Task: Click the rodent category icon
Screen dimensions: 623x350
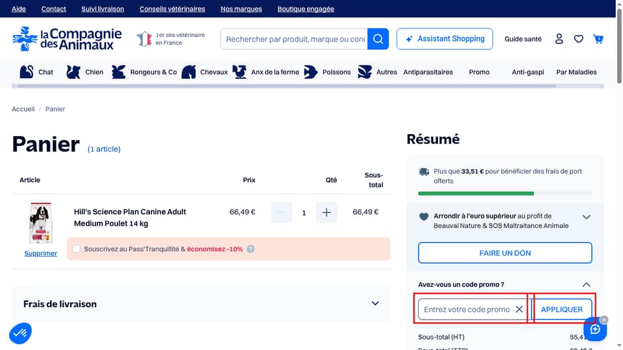Action: click(x=118, y=72)
